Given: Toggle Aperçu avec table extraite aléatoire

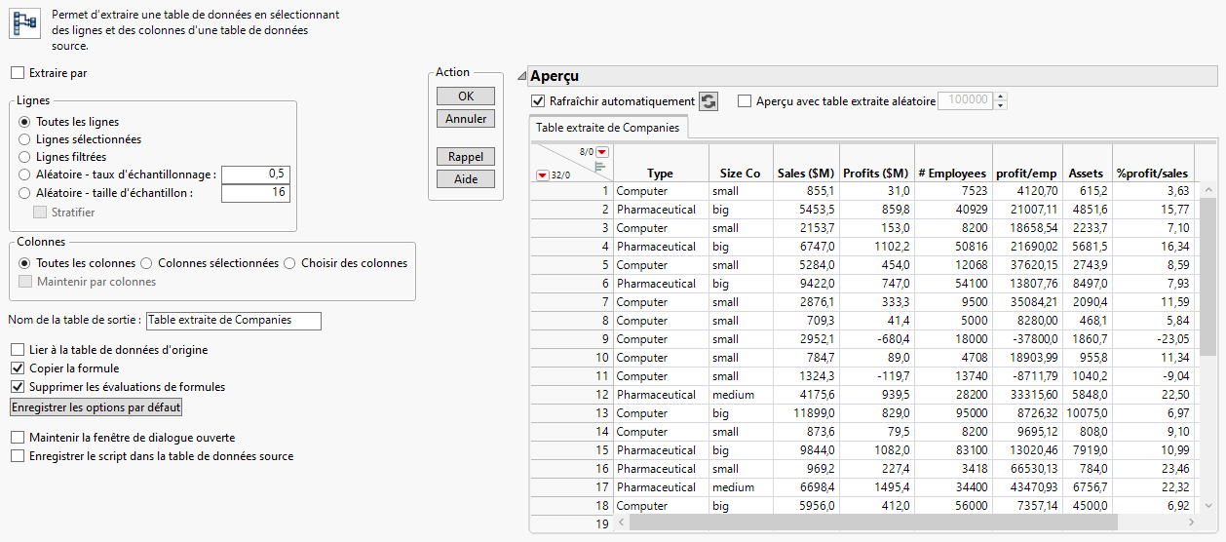Looking at the screenshot, I should coord(746,101).
